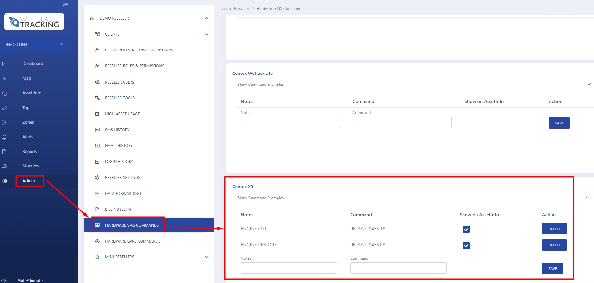This screenshot has height=283, width=594.
Task: Save new Concox WeTrack Lite command
Action: pyautogui.click(x=559, y=123)
